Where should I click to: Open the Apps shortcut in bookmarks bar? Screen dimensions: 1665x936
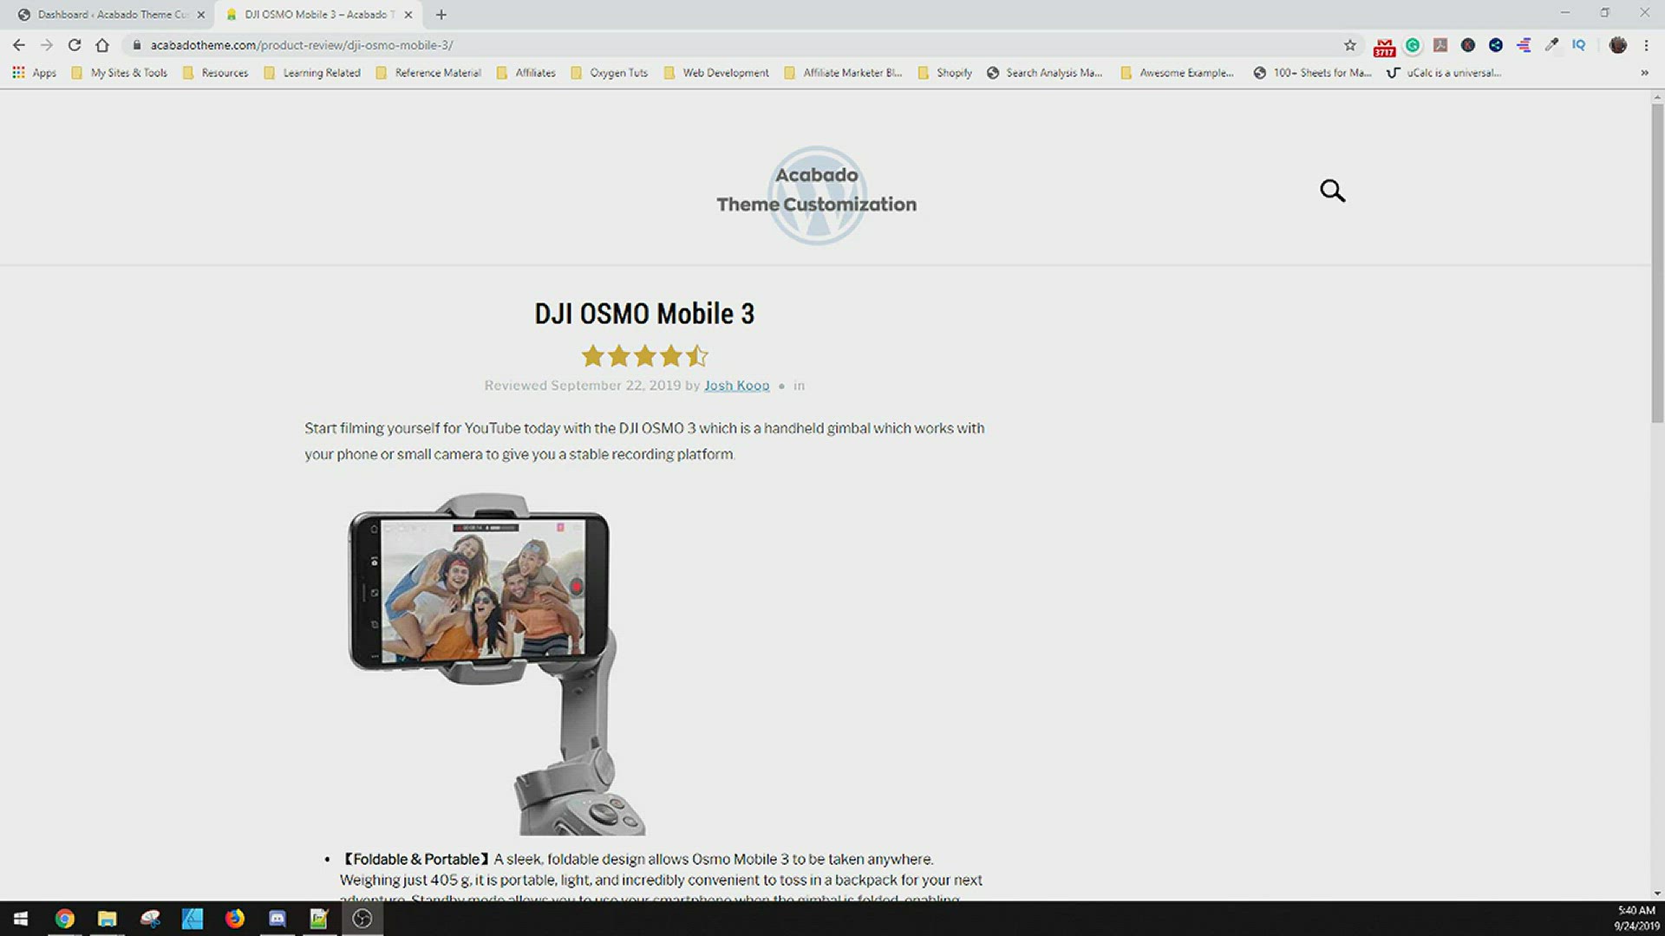[x=35, y=73]
